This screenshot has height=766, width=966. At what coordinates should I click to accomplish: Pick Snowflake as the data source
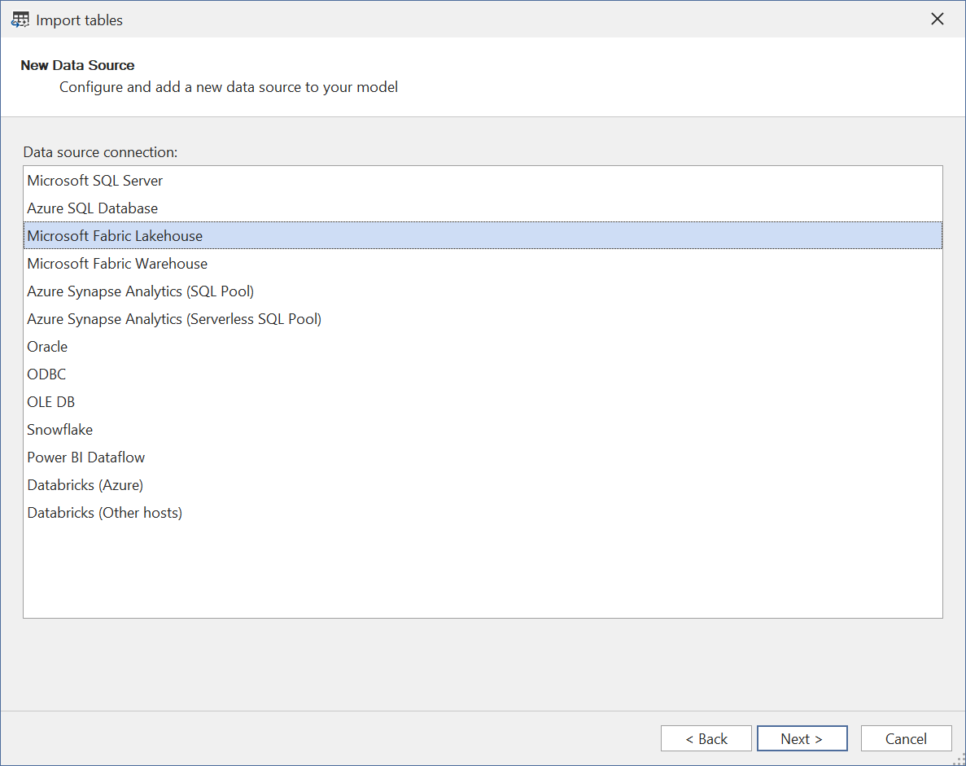[x=483, y=430]
